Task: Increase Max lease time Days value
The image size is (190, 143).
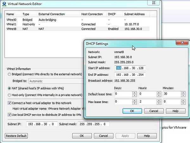Action: (x=134, y=100)
